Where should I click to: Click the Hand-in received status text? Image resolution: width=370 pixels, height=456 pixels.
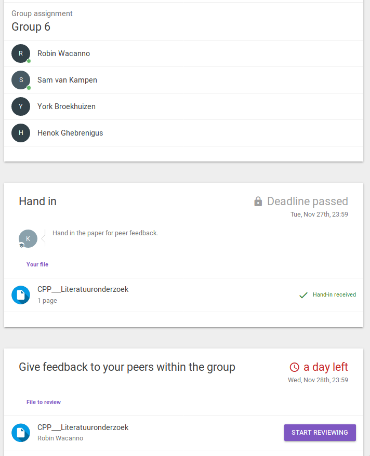[x=334, y=294]
